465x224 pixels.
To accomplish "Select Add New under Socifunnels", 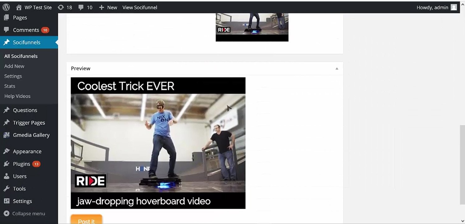I will (x=14, y=66).
